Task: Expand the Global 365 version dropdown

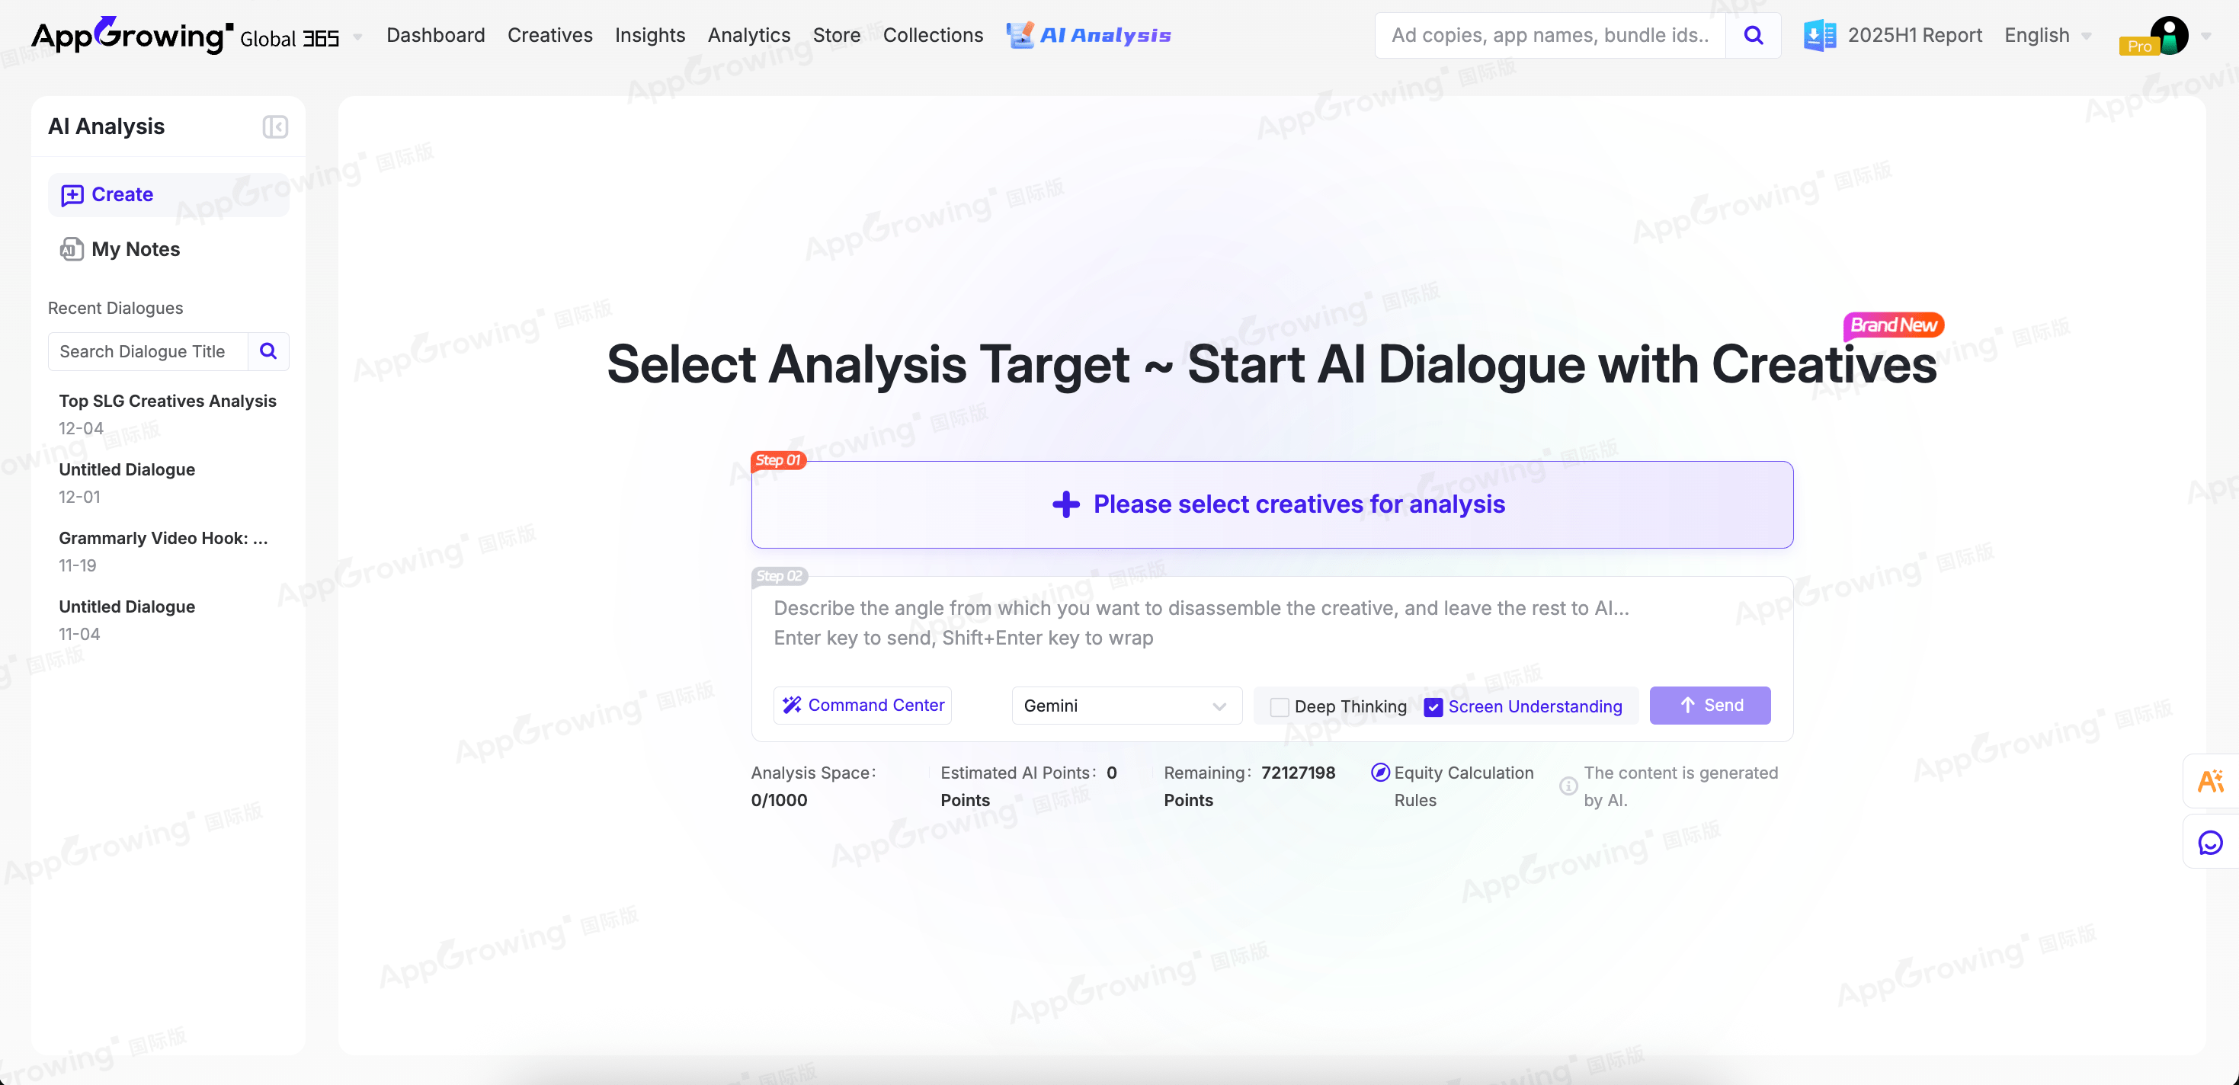Action: point(357,37)
